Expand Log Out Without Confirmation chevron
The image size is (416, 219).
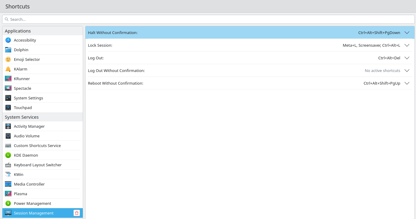pos(407,70)
